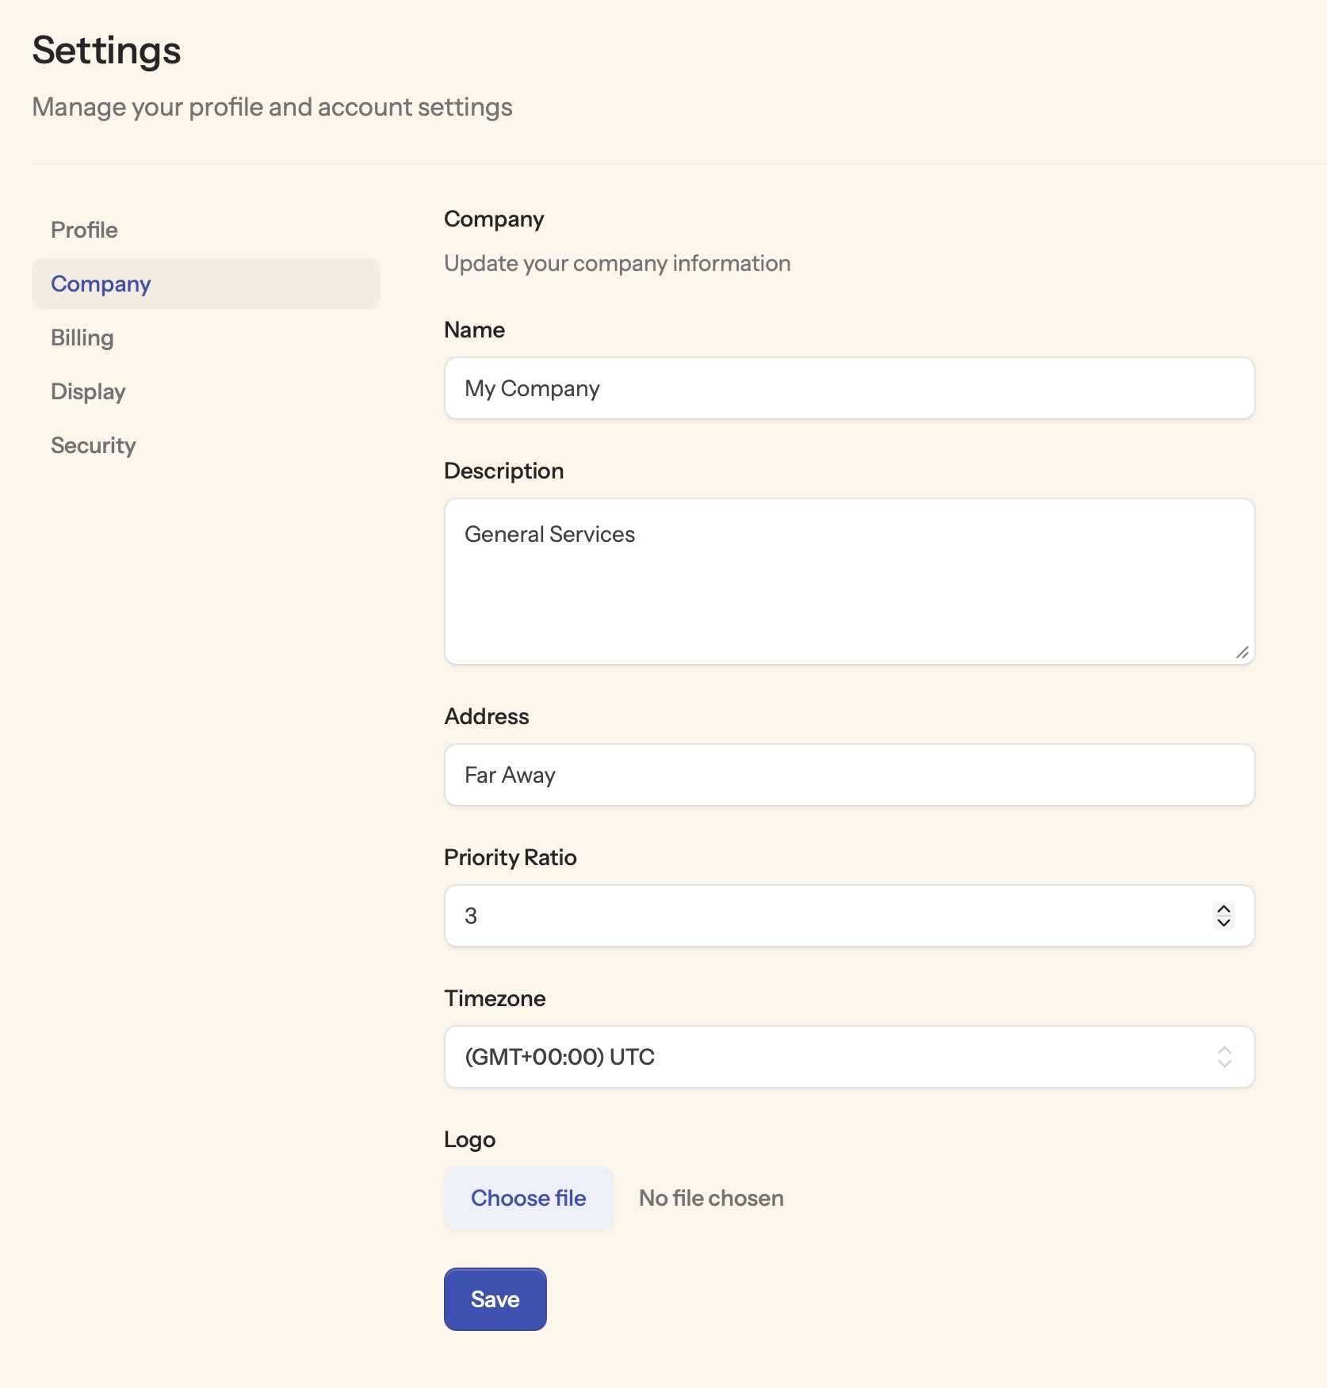The image size is (1327, 1388).
Task: Click the 'Update your company information' text
Action: 618,263
